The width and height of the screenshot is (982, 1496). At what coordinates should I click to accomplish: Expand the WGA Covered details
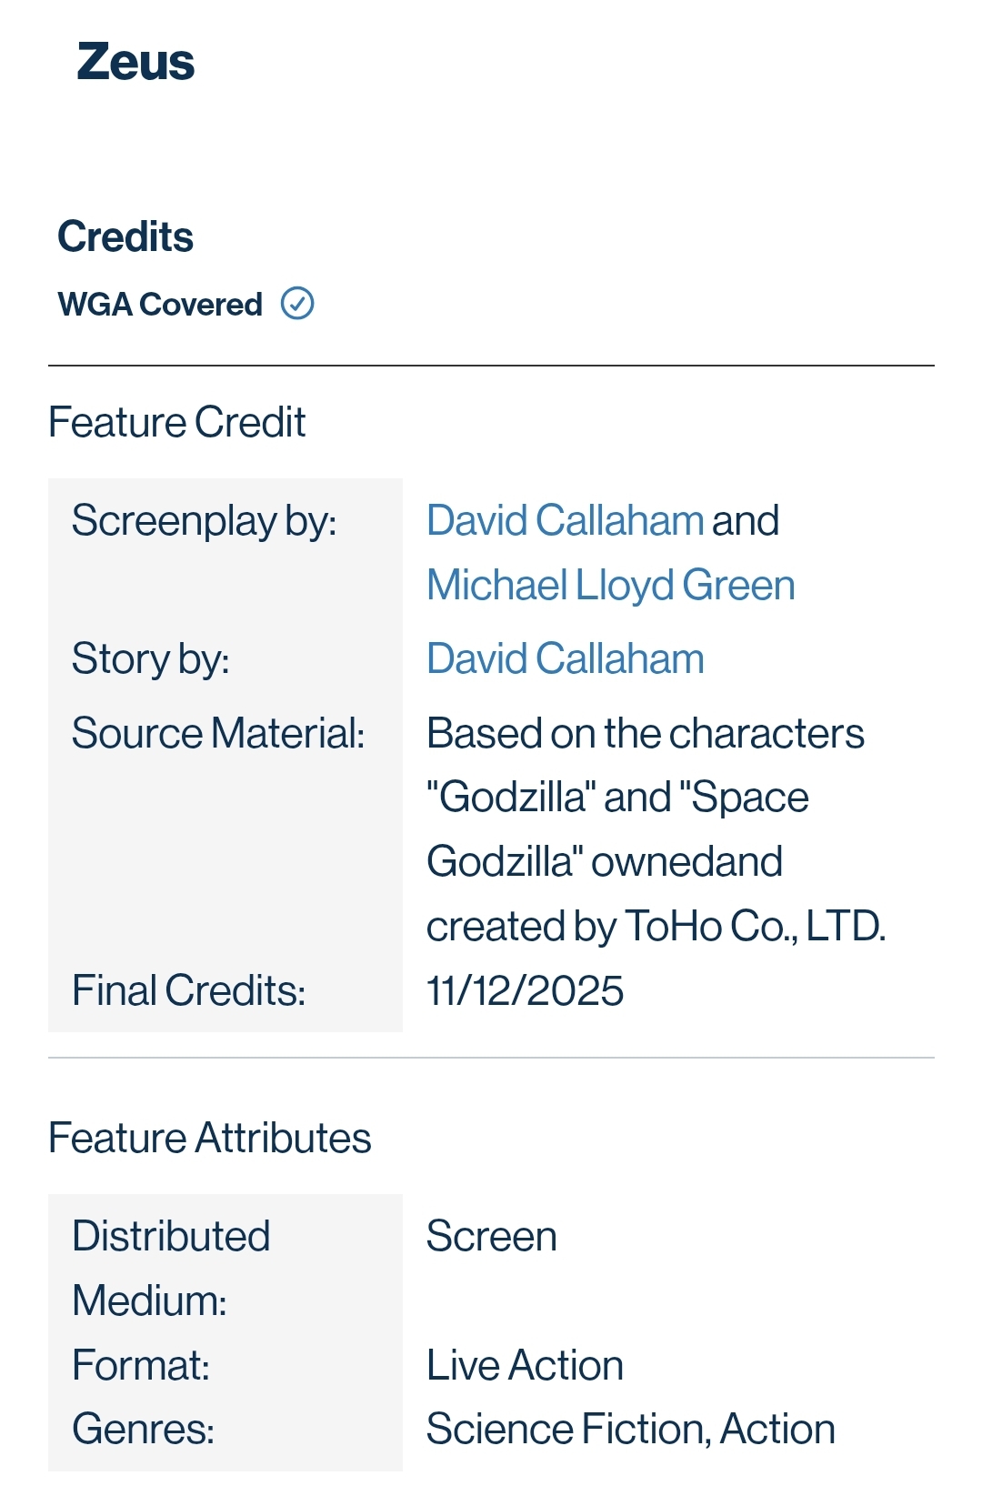[159, 304]
